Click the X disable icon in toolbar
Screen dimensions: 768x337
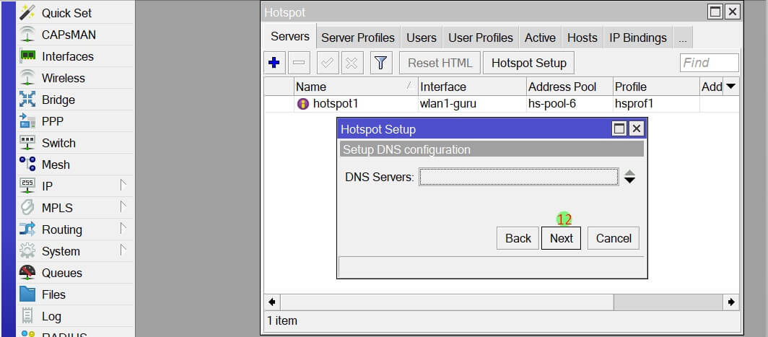[x=352, y=63]
